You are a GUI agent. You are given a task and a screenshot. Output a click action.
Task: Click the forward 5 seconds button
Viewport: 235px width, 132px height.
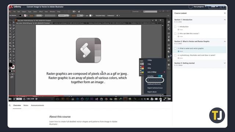tap(24, 99)
